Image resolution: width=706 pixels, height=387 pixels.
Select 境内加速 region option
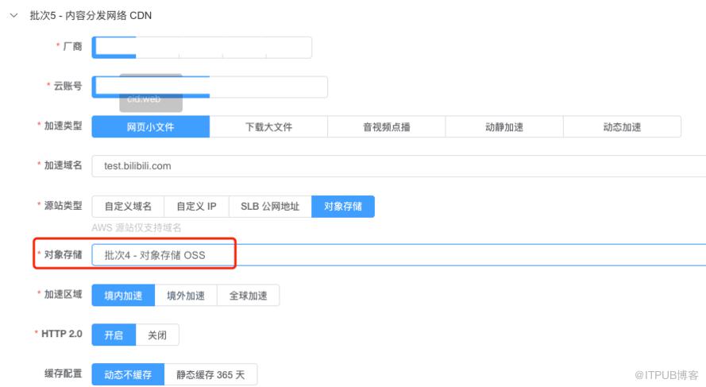123,296
